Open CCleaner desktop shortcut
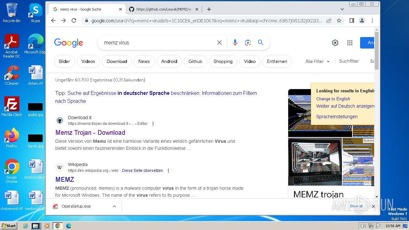The image size is (409, 230). coord(12,75)
